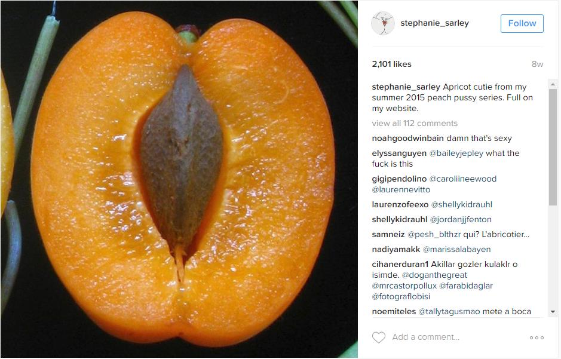
Task: Click the scrollbar up arrow in comments
Action: (553, 84)
